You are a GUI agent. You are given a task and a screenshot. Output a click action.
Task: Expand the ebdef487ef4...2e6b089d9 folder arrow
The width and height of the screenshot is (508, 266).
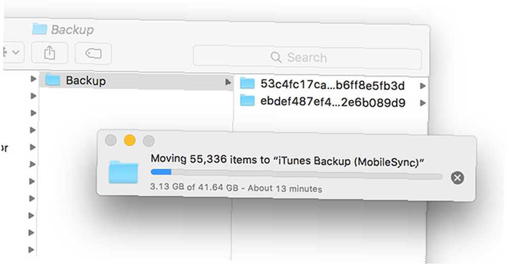coord(423,103)
